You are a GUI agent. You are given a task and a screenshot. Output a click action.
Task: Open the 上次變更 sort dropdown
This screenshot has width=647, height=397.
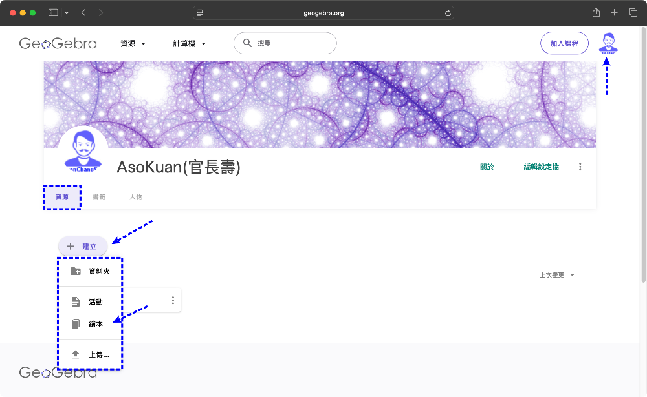[x=557, y=275]
